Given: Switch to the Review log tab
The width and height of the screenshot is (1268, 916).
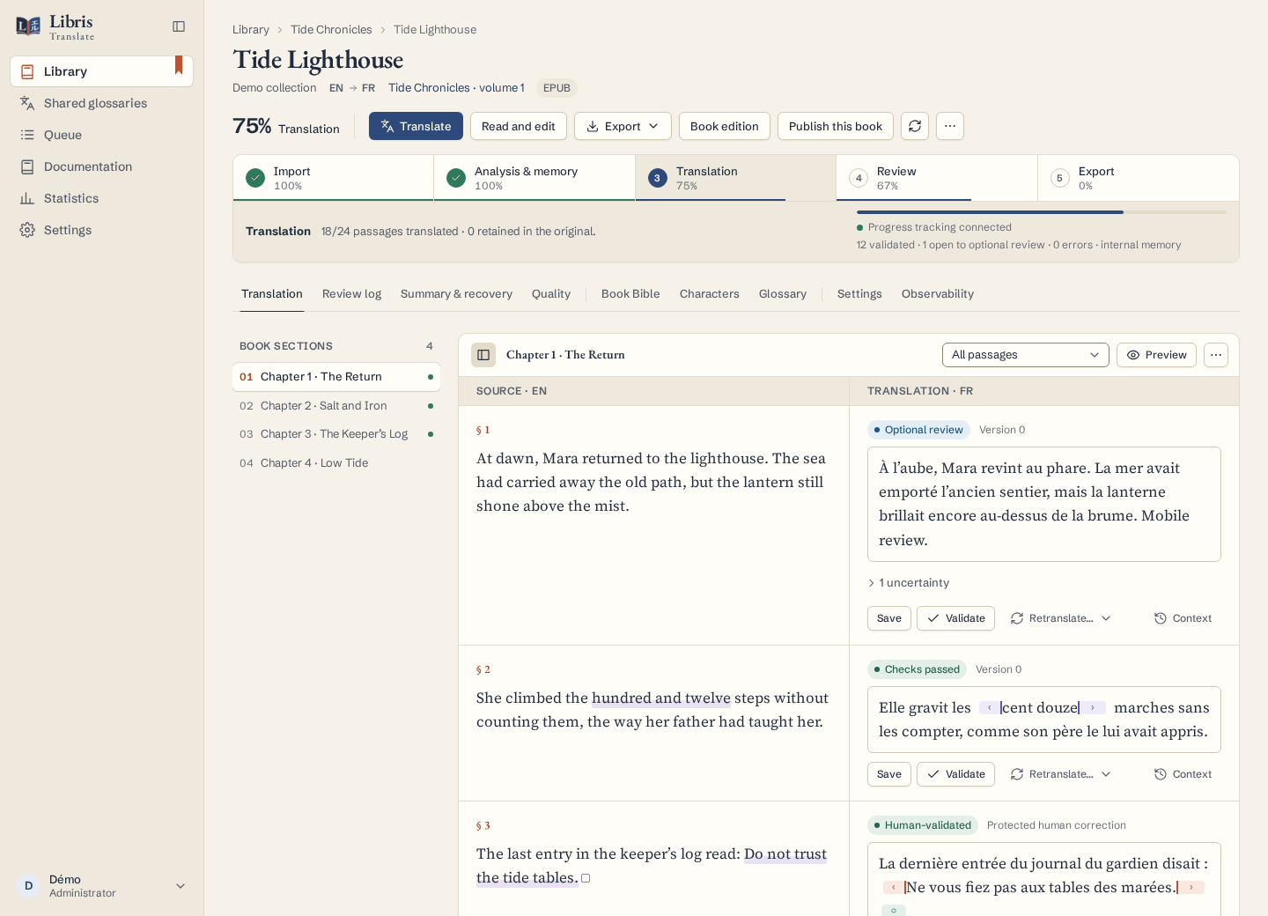Looking at the screenshot, I should pos(351,294).
